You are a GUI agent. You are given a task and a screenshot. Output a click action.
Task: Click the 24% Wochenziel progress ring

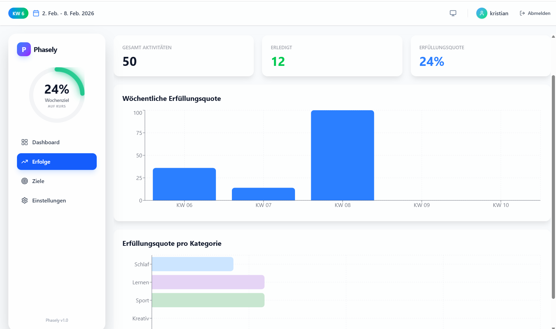[57, 95]
